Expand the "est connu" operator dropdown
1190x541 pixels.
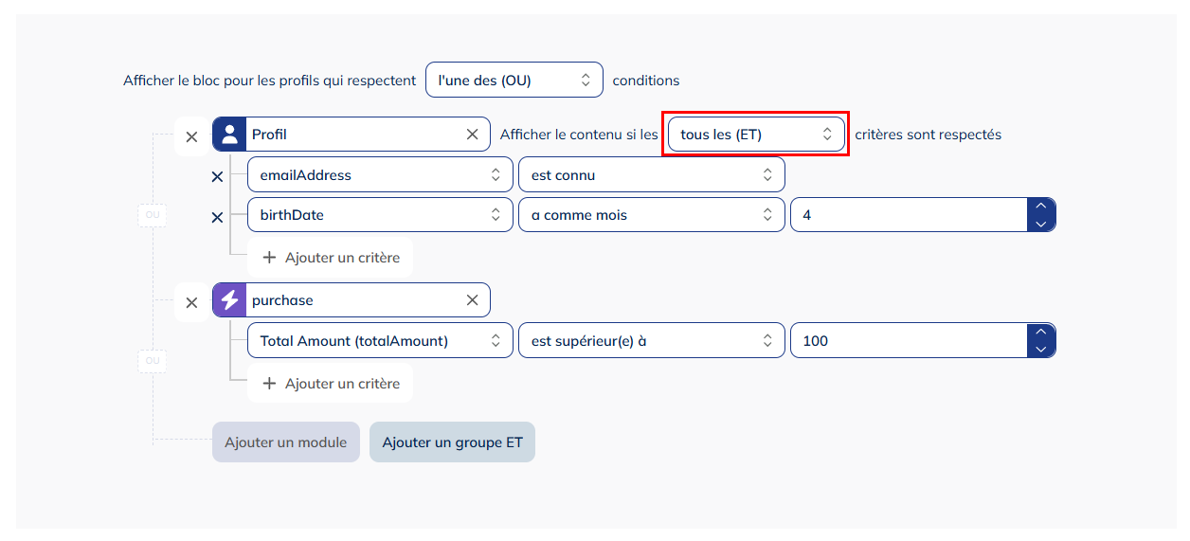[x=651, y=175]
